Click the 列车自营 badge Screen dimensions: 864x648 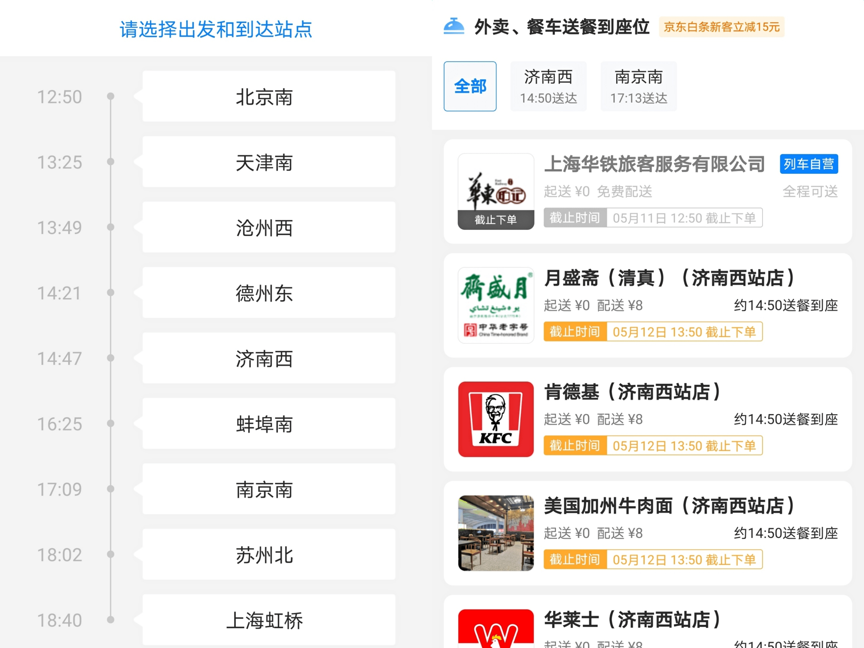[x=809, y=164]
